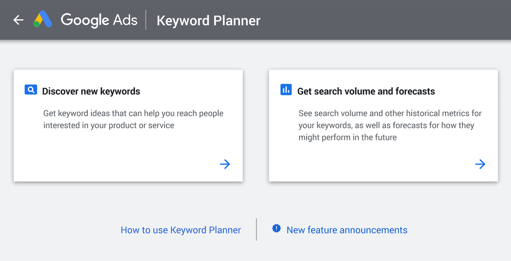Click the search volume description text
Screen dimensions: 511x261
click(389, 125)
